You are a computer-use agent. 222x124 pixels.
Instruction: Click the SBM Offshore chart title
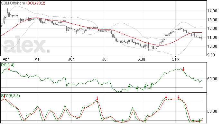(13, 3)
